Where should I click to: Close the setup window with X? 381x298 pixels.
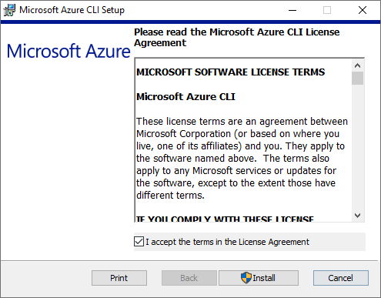363,10
